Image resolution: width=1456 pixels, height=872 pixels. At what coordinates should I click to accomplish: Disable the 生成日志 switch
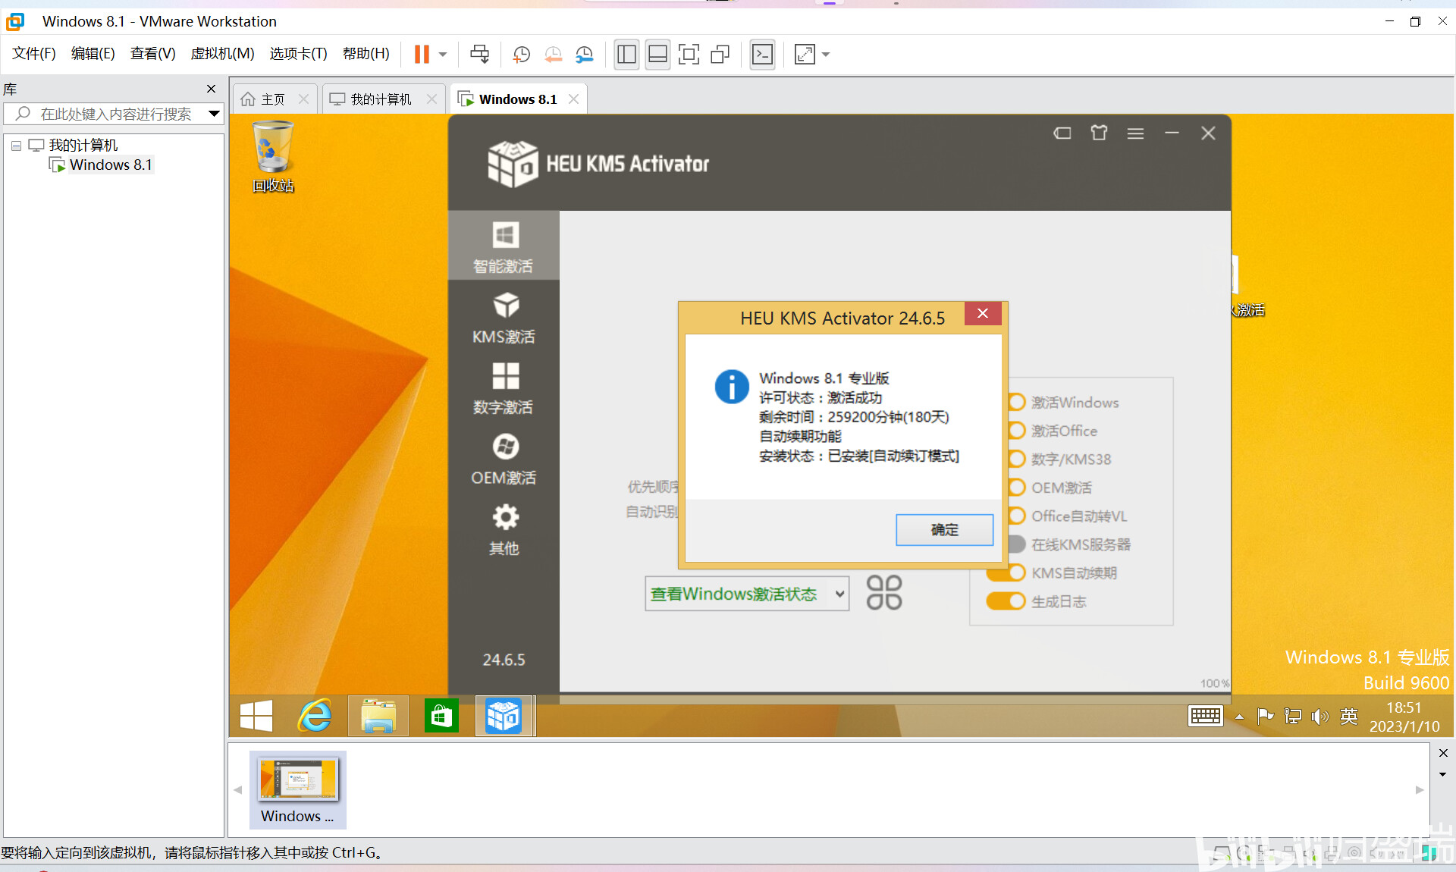click(1006, 601)
